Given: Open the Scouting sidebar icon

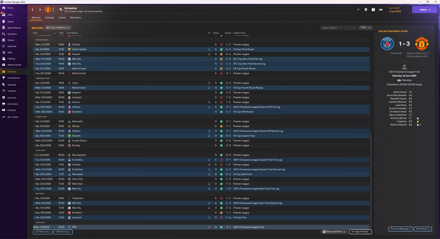Looking at the screenshot, I should (4, 84).
